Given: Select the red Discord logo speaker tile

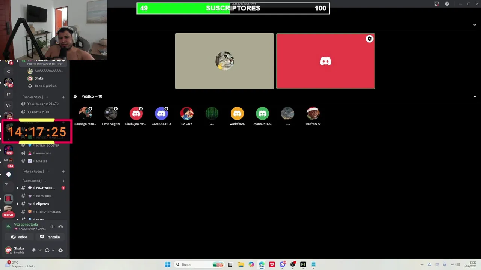Looking at the screenshot, I should pyautogui.click(x=325, y=61).
